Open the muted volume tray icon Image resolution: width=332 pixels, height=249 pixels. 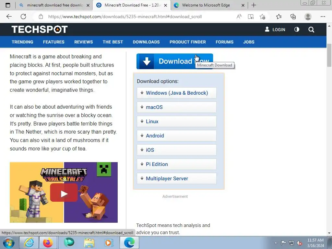[x=299, y=243]
